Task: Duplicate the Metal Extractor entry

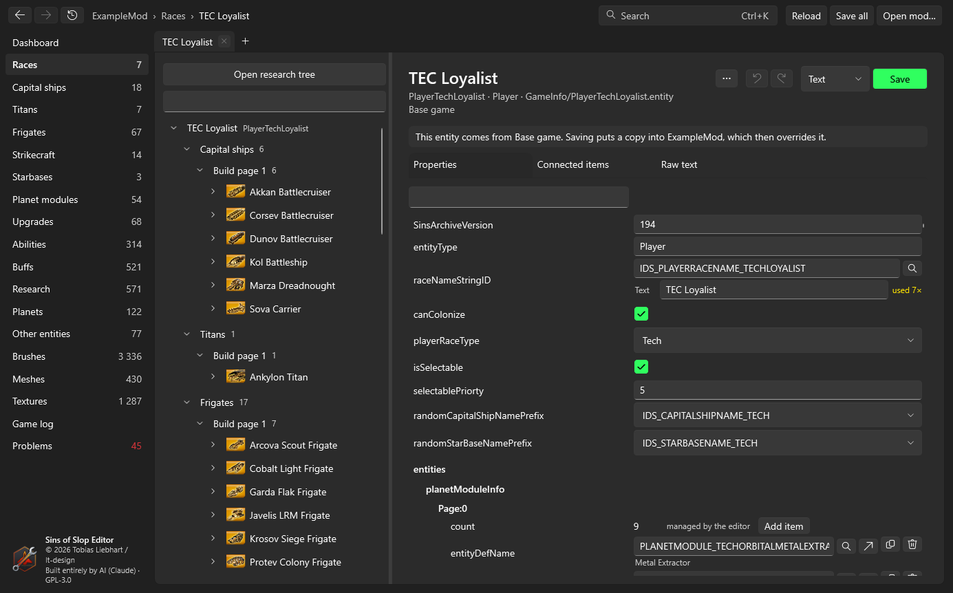Action: (x=890, y=545)
